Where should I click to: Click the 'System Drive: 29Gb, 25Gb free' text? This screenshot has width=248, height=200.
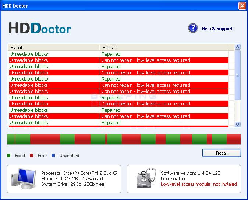tap(73, 184)
